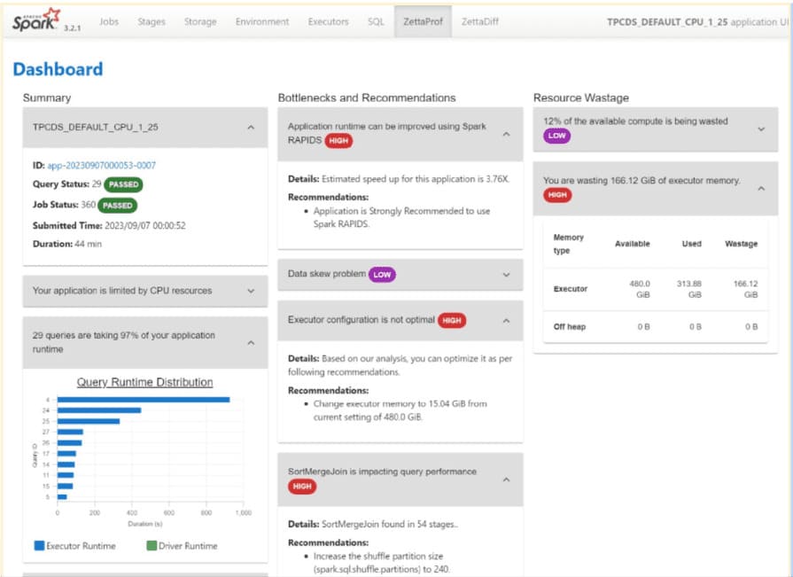793x577 pixels.
Task: Collapse the TPCDS_DEFAULT_CPU_1_25 summary panel
Action: click(x=251, y=128)
